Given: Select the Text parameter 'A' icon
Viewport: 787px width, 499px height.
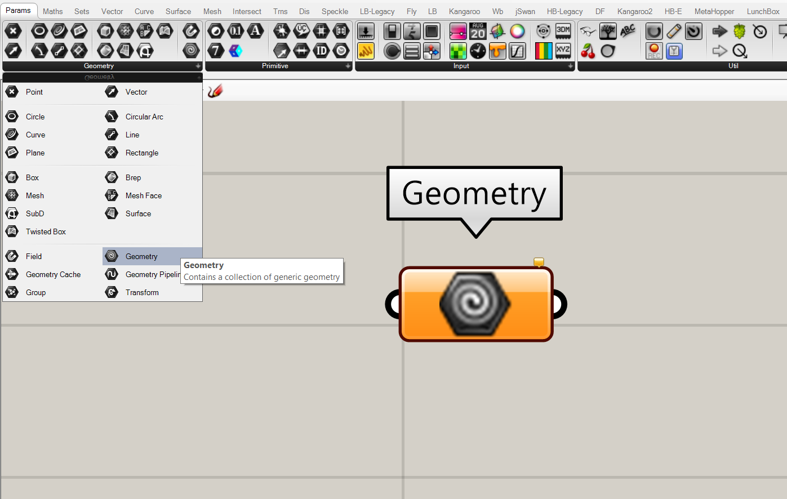Looking at the screenshot, I should pyautogui.click(x=256, y=31).
